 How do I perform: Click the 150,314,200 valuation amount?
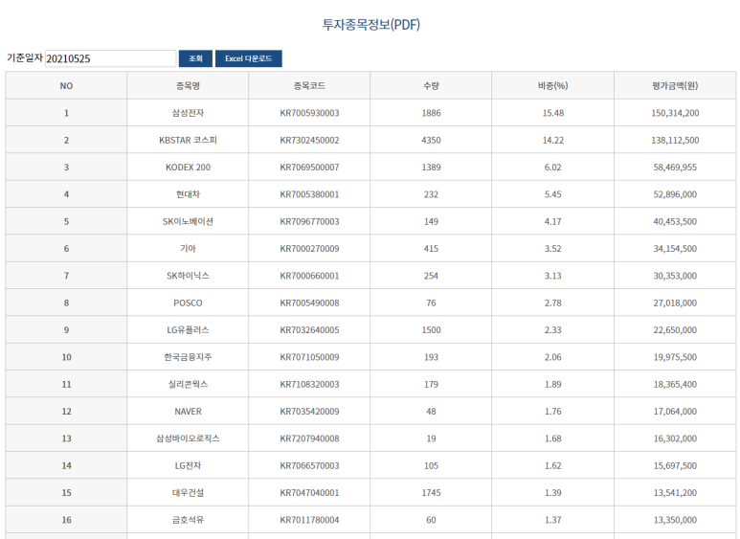[x=675, y=113]
